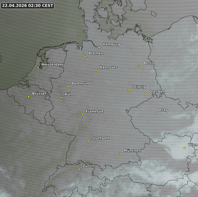The width and height of the screenshot is (198, 197).
Task: Select the Frankfurt yellow location dot
Action: [x=82, y=115]
